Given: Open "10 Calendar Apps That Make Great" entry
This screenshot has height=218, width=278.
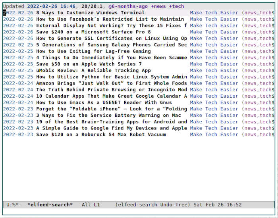Looking at the screenshot, I should click(111, 96).
